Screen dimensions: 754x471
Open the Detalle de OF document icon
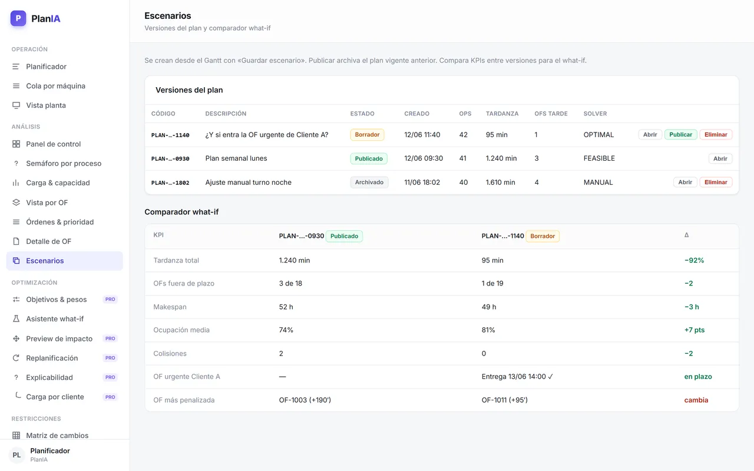point(16,241)
